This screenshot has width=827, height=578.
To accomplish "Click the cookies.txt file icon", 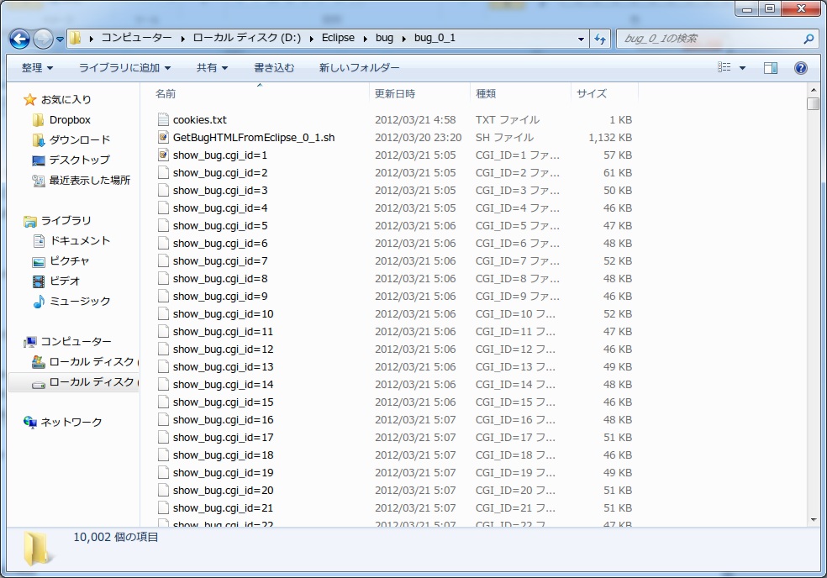I will pos(164,119).
